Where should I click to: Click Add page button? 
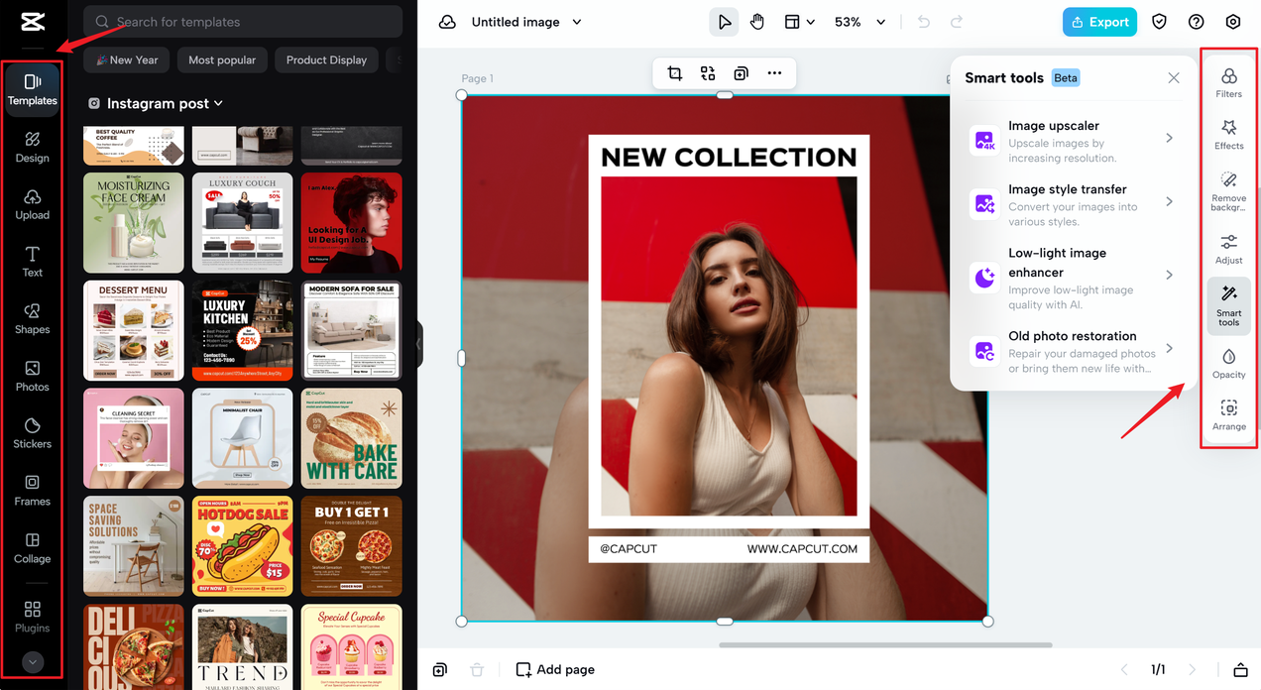point(555,670)
